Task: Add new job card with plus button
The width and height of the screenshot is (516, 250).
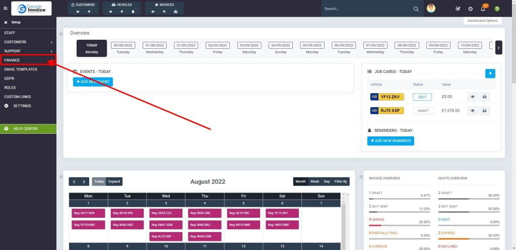Action: tap(490, 73)
